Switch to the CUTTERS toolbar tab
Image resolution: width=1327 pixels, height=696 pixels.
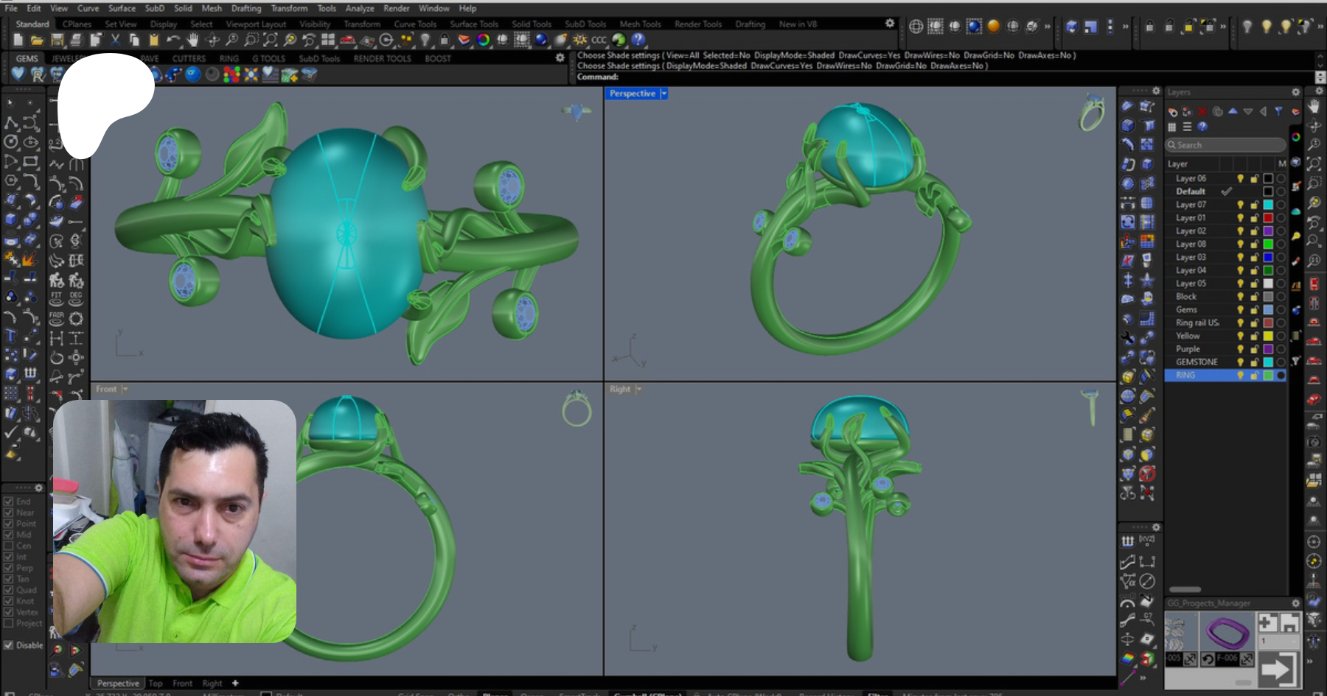pyautogui.click(x=189, y=58)
